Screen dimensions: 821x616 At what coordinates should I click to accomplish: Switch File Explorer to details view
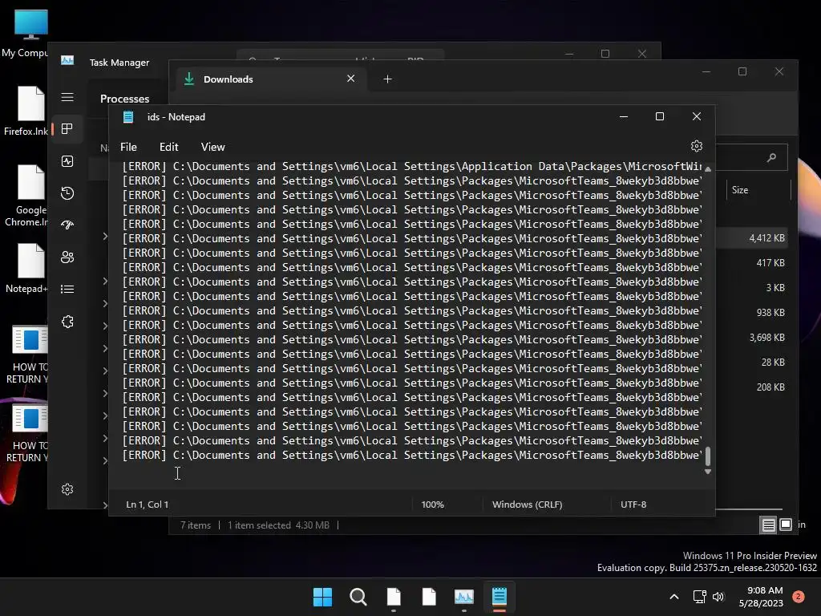point(768,525)
